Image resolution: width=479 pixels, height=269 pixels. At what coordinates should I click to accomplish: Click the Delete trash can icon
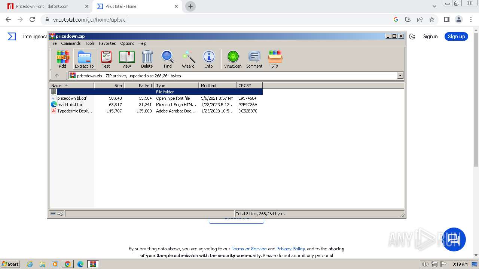click(x=147, y=59)
